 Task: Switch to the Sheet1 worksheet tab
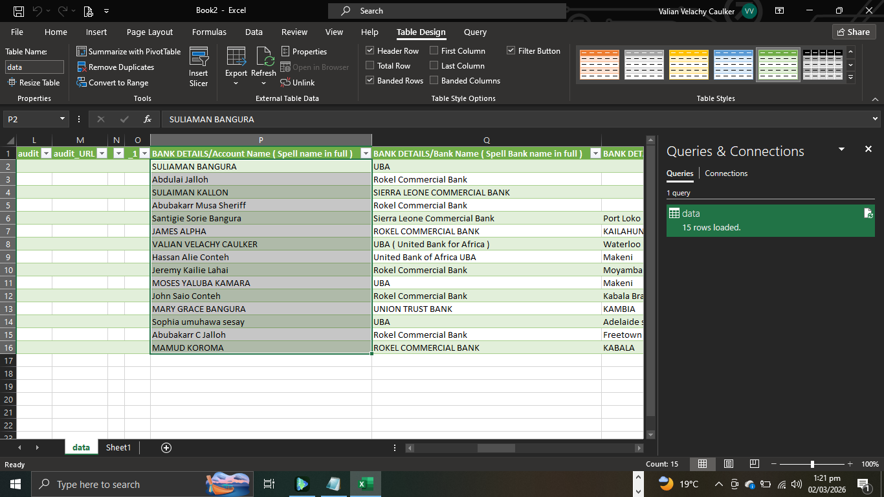(118, 448)
